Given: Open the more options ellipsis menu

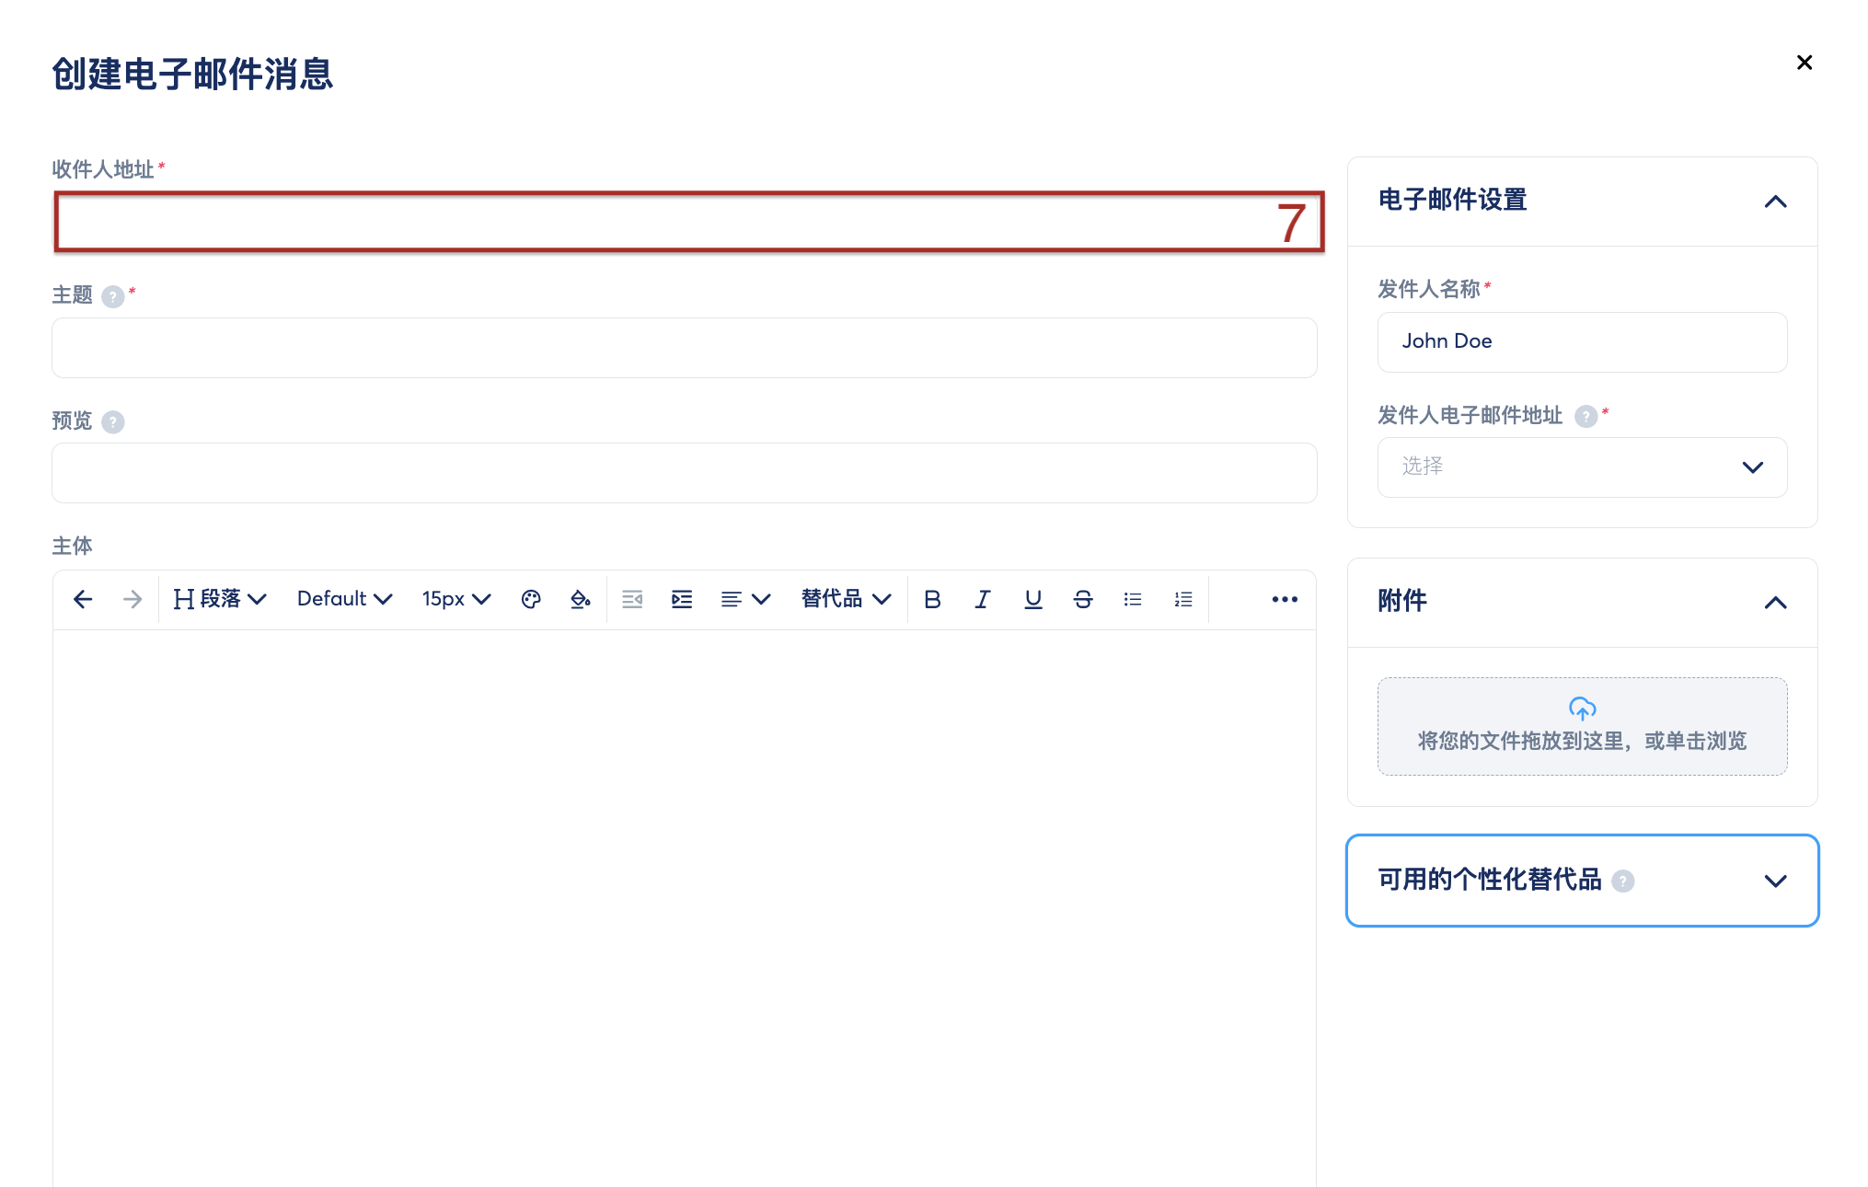Looking at the screenshot, I should coord(1285,599).
